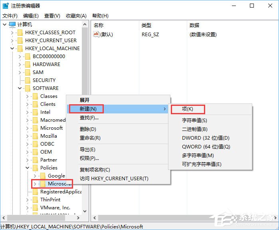Click the BCD00000000 folder icon
This screenshot has height=230, width=279.
coord(28,57)
